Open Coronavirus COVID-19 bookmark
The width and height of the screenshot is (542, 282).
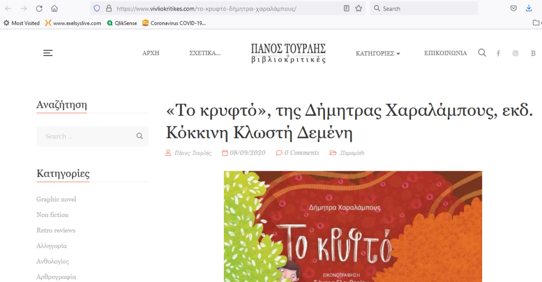[x=174, y=23]
